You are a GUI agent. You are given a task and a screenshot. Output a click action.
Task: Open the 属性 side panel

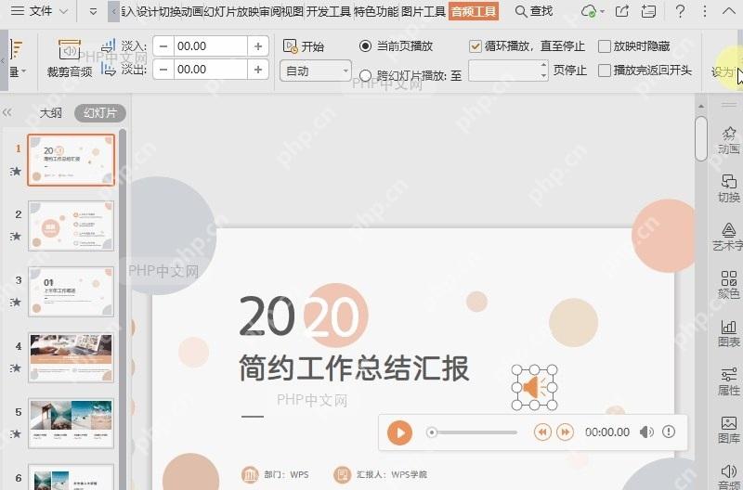click(x=728, y=381)
